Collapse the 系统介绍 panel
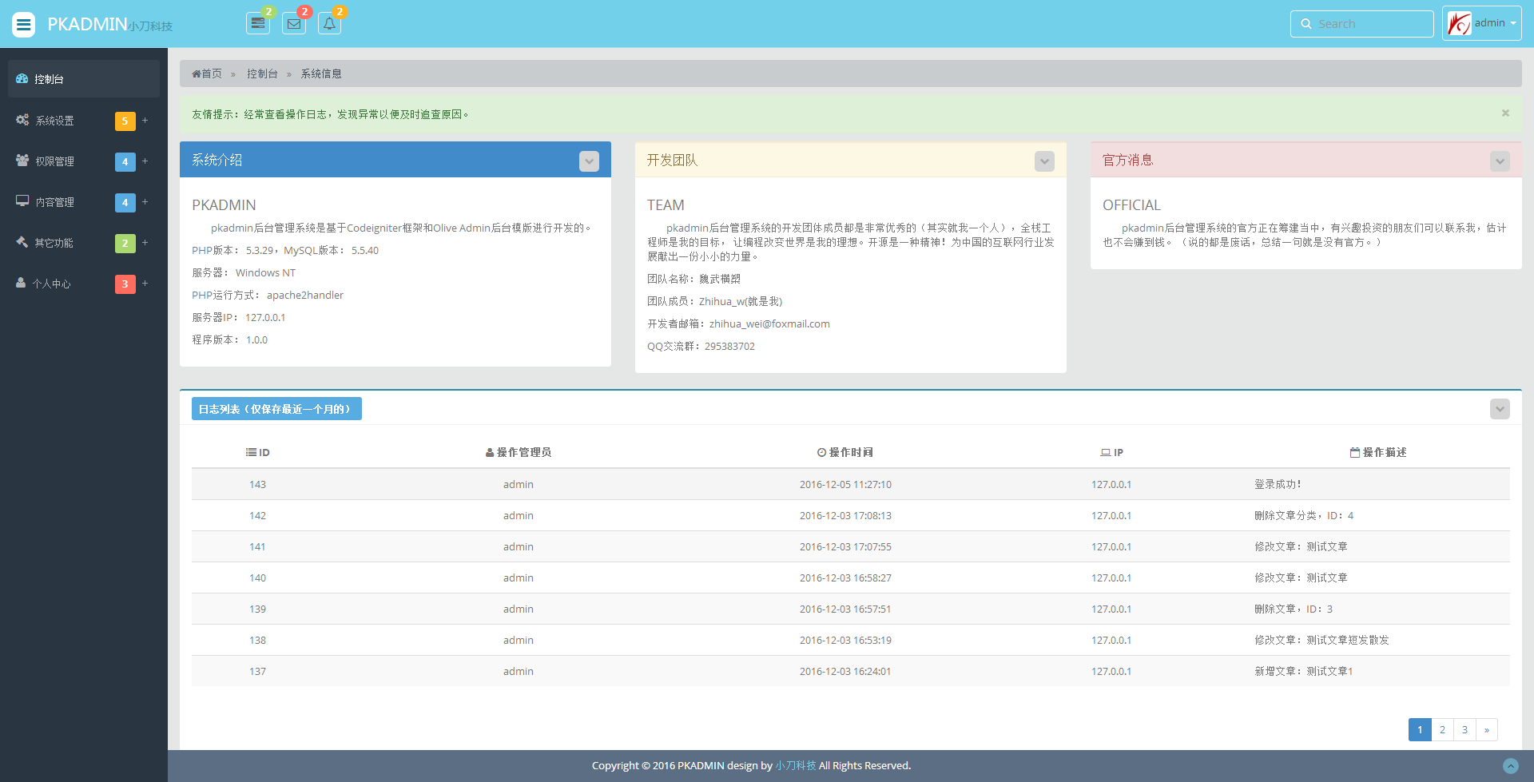This screenshot has width=1534, height=782. 589,161
